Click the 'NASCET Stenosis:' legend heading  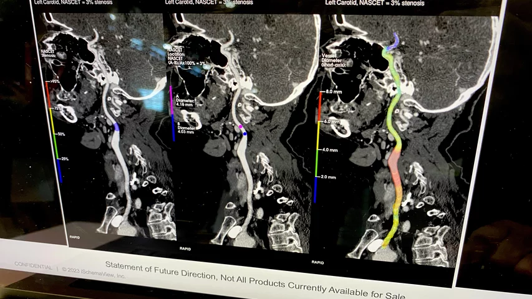tap(48, 53)
